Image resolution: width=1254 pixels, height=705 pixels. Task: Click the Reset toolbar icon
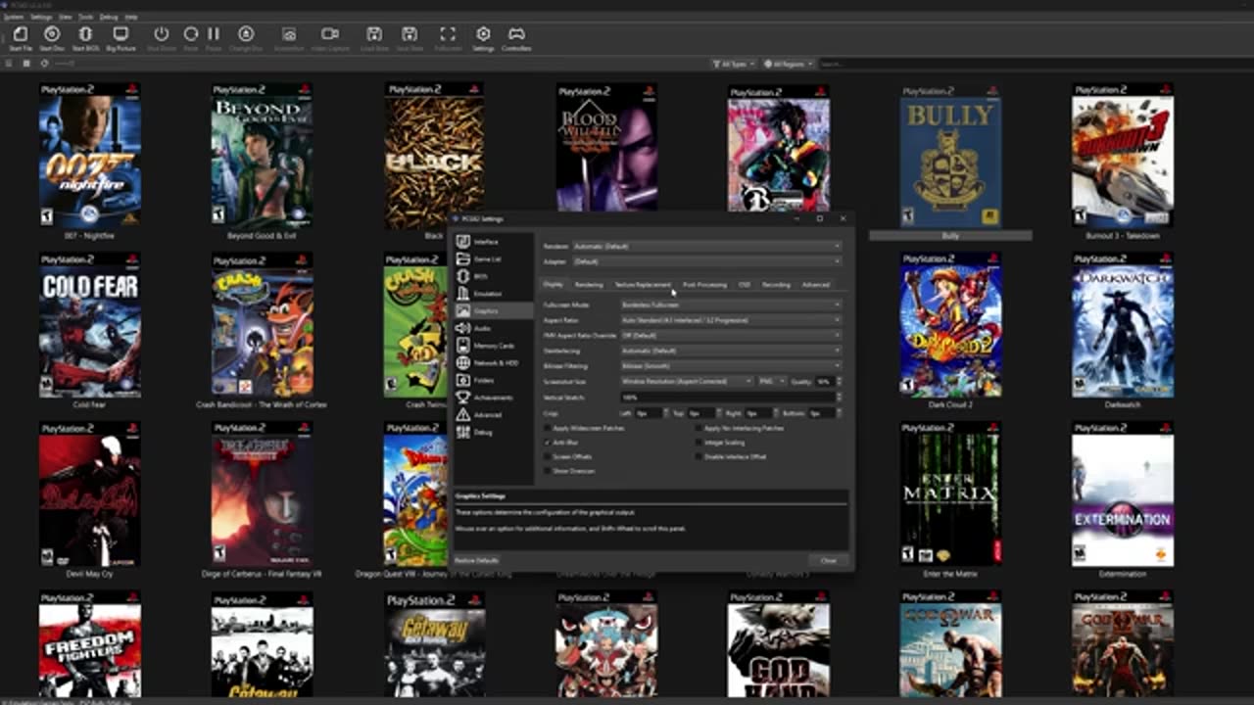click(190, 38)
